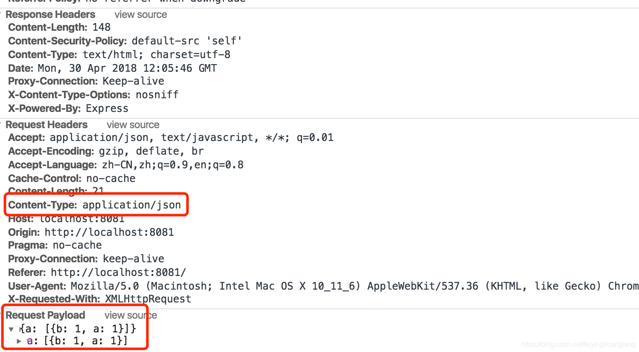Expand the a: [{b: 1, a: 1}] array entry
Image resolution: width=639 pixels, height=352 pixels.
(x=19, y=340)
